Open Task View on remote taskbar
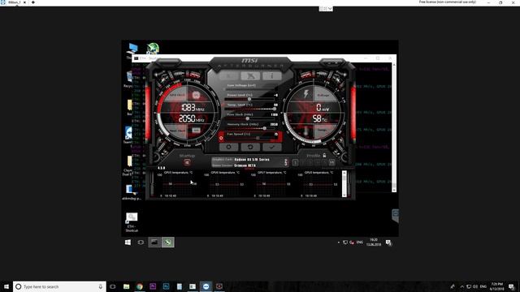The width and height of the screenshot is (520, 292). [141, 243]
